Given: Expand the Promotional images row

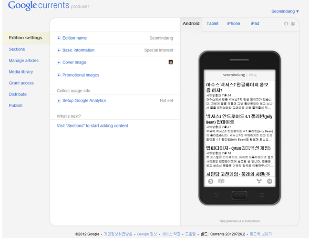Looking at the screenshot, I should [59, 75].
